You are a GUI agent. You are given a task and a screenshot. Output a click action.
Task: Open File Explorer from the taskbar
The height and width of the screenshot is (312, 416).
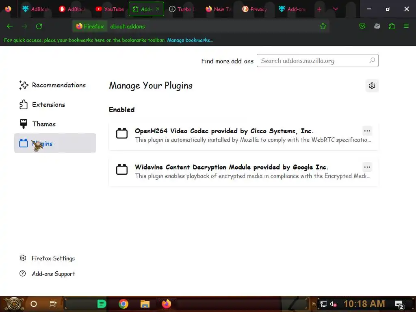tap(145, 304)
